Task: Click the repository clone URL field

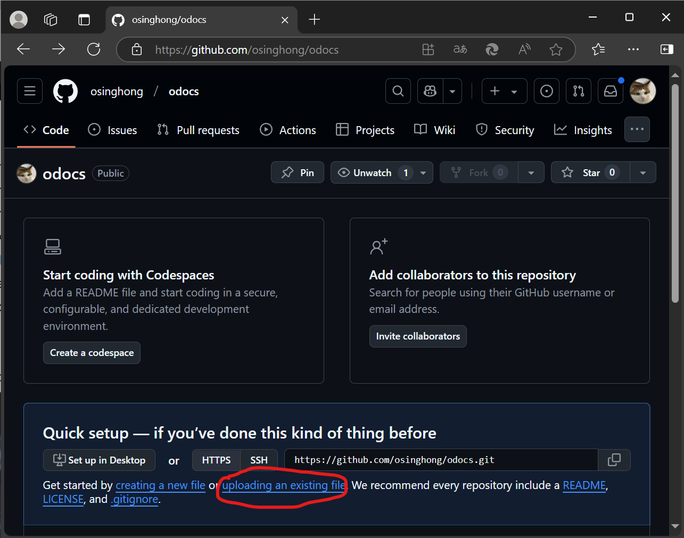Action: pos(441,460)
